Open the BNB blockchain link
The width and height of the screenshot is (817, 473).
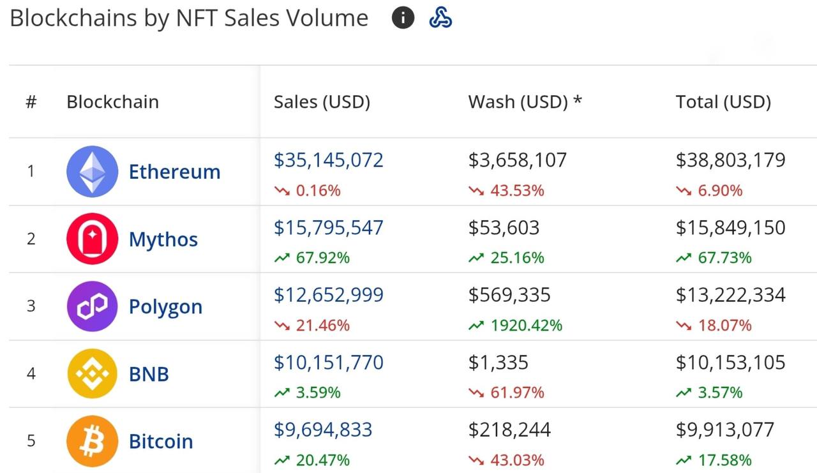pos(149,374)
